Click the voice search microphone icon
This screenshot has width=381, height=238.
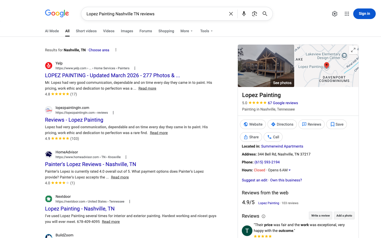coord(244,13)
